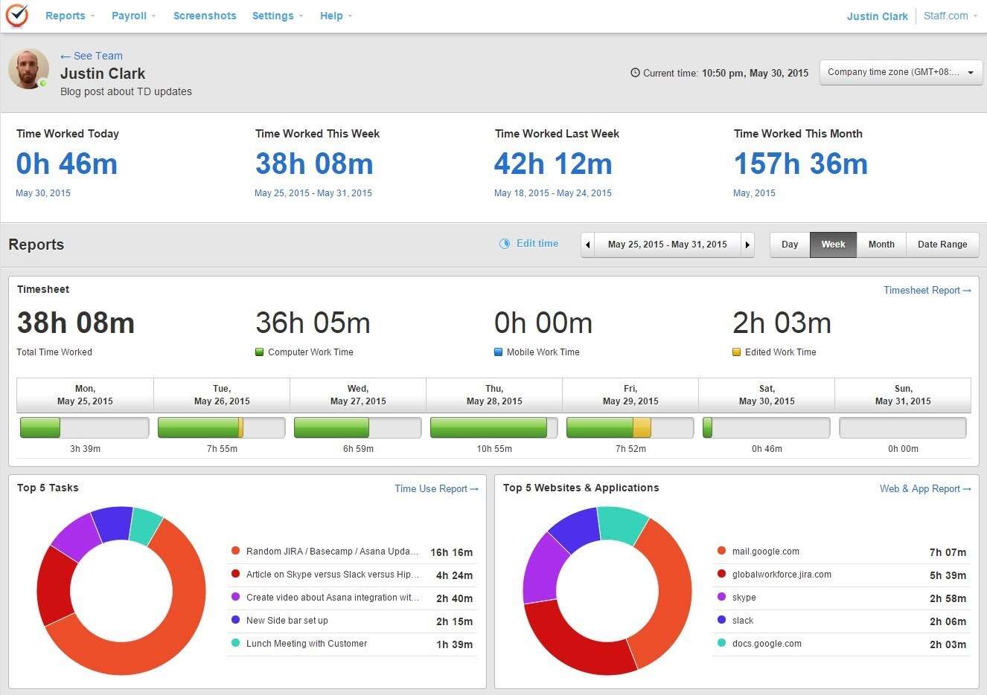Select the Date Range view option
Viewport: 987px width, 695px height.
coord(942,245)
